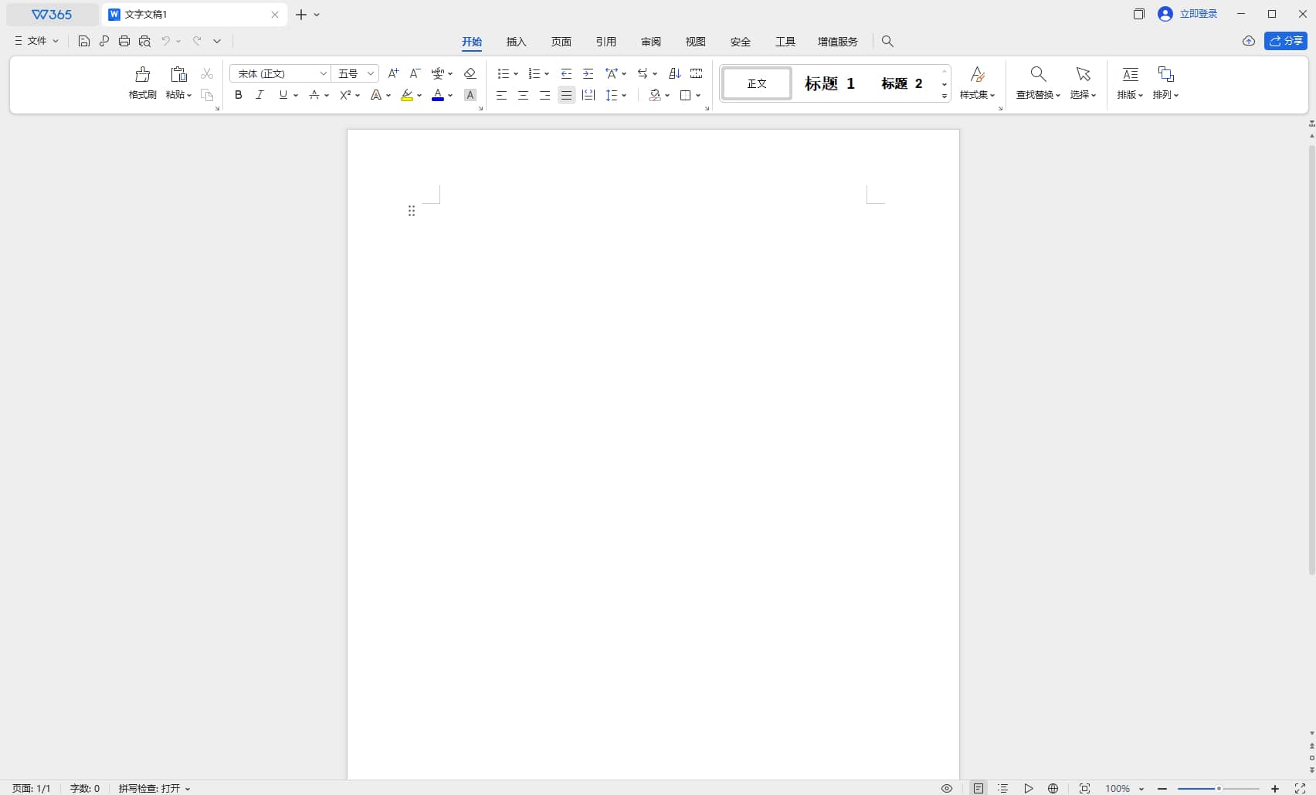This screenshot has width=1316, height=795.
Task: Click the save icon in quick toolbar
Action: click(84, 41)
